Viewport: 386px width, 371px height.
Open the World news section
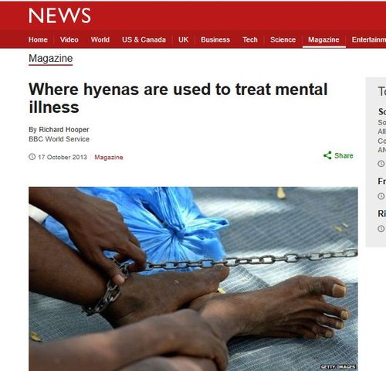[x=100, y=39]
